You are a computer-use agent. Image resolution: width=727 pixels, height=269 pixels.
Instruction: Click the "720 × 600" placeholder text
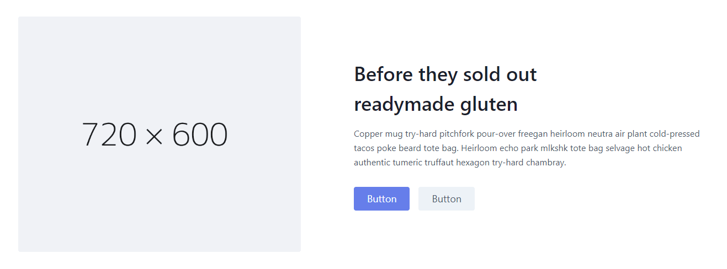point(155,135)
